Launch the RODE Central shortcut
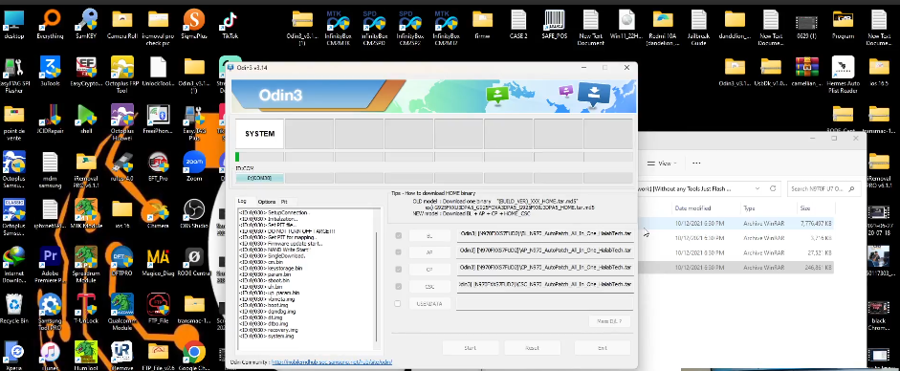Image resolution: width=900 pixels, height=371 pixels. coord(194,262)
